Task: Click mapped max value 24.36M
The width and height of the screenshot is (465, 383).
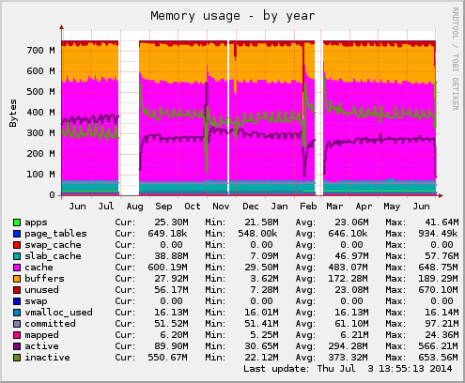Action: tap(442, 335)
